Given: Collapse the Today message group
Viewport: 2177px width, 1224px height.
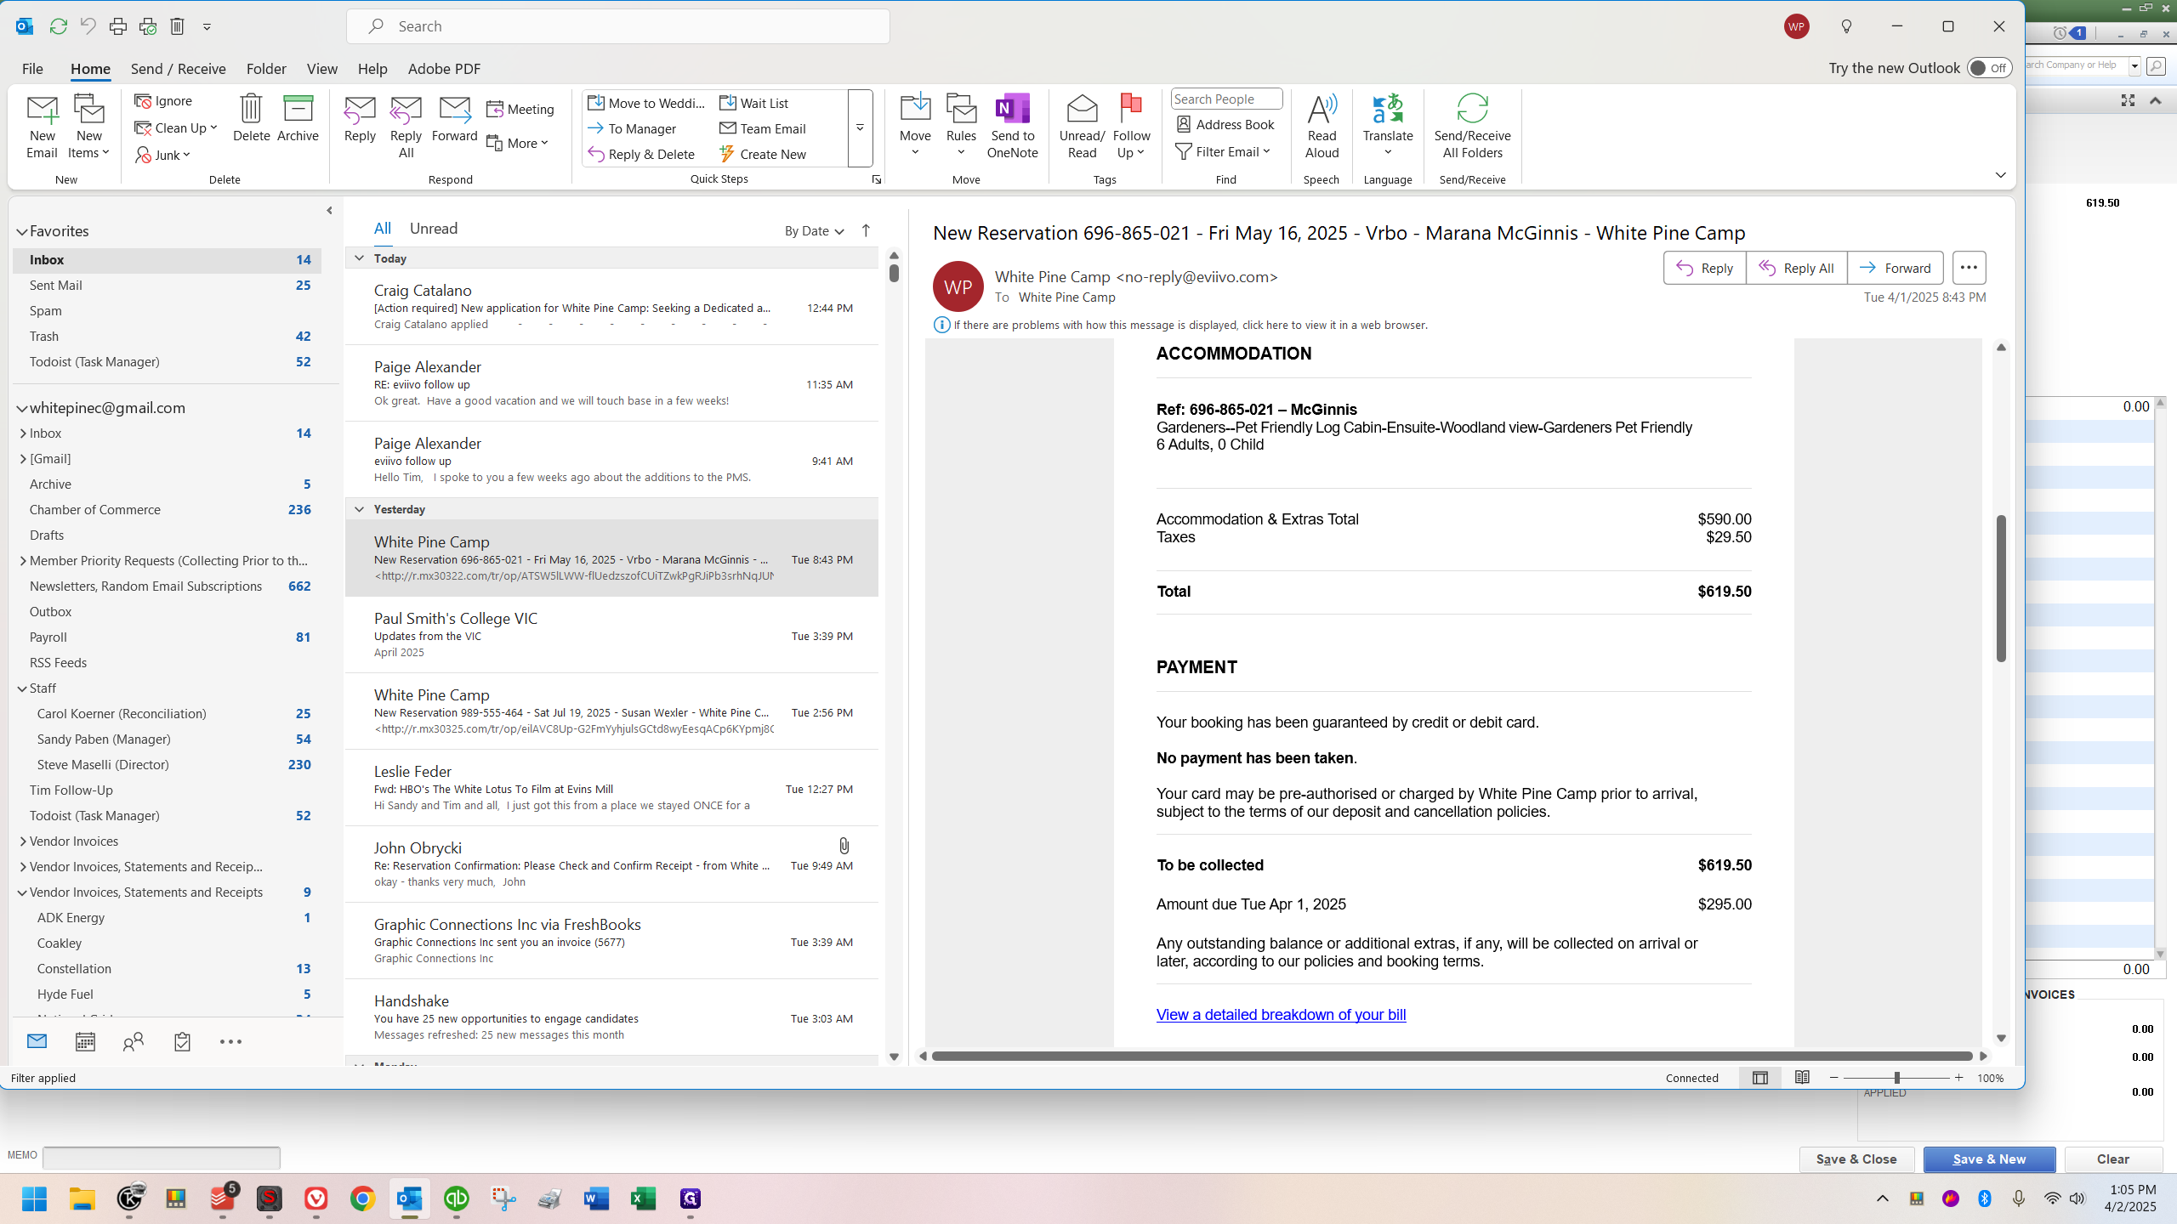Looking at the screenshot, I should click(359, 258).
